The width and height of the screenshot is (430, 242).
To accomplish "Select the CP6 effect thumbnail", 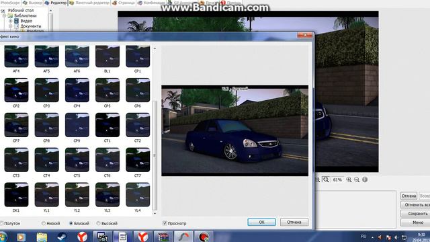I will click(138, 90).
